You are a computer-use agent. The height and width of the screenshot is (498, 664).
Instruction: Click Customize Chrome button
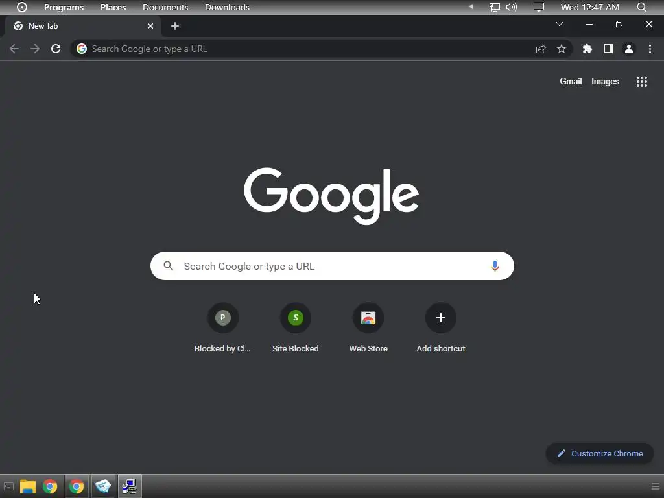pyautogui.click(x=600, y=453)
